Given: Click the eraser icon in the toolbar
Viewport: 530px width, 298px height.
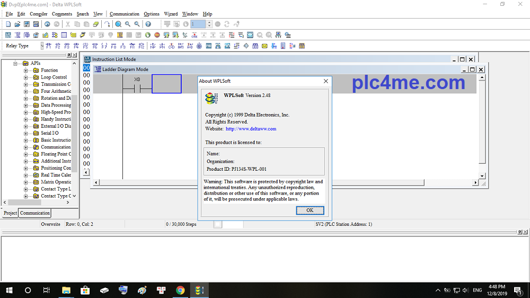Looking at the screenshot, I should [x=96, y=24].
